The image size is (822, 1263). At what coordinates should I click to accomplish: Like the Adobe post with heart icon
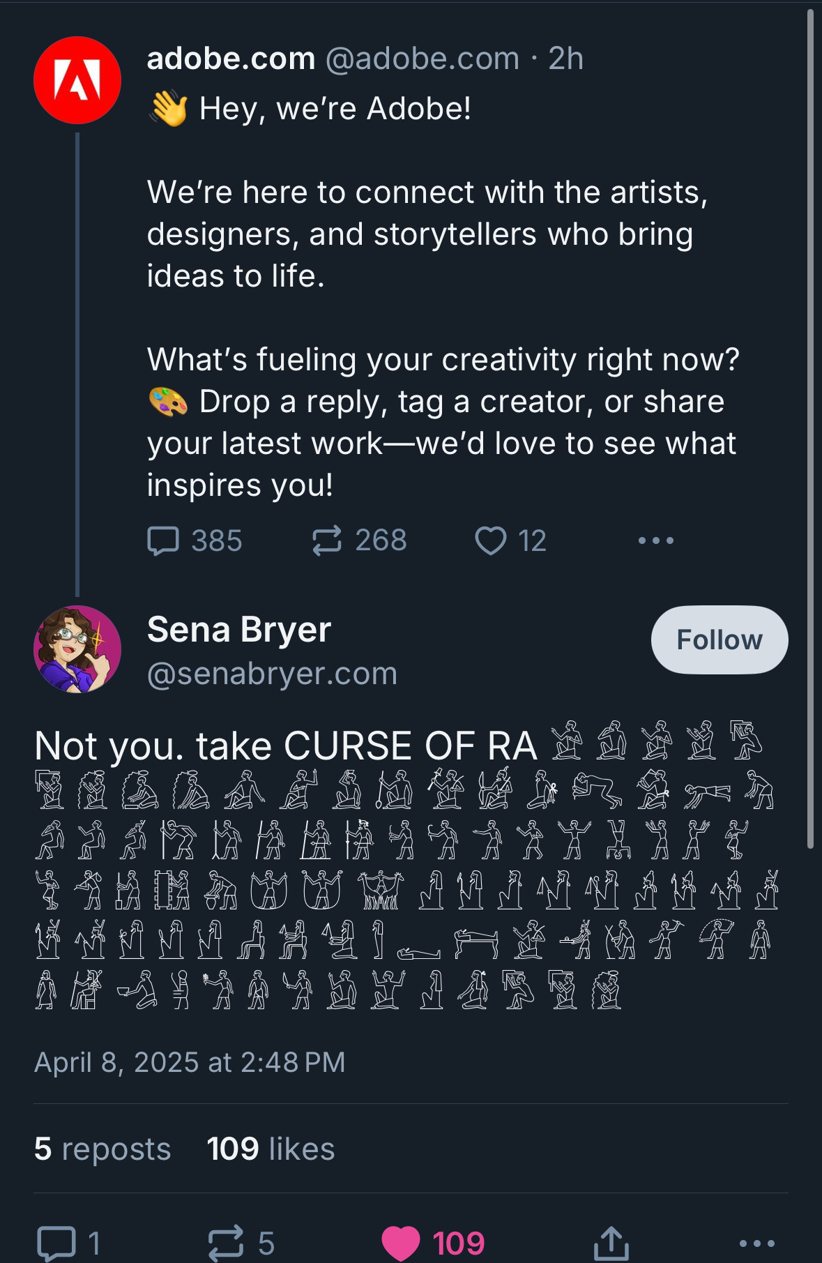click(490, 540)
